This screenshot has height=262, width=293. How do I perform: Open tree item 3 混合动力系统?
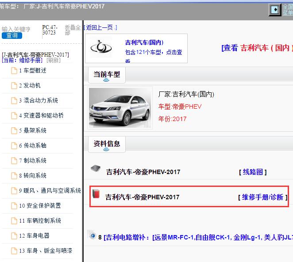coord(39,100)
